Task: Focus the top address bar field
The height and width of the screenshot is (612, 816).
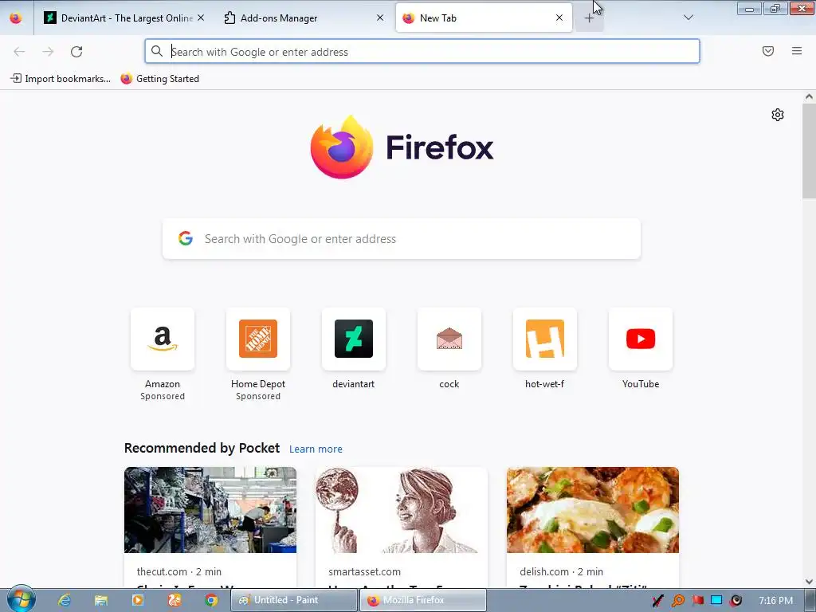Action: [422, 52]
